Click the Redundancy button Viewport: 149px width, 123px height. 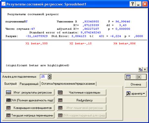point(82,100)
